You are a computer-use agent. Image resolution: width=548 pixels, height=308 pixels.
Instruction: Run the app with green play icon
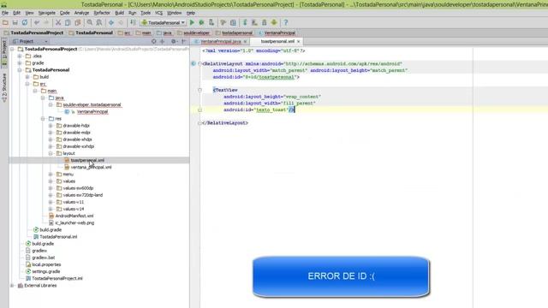tap(192, 23)
